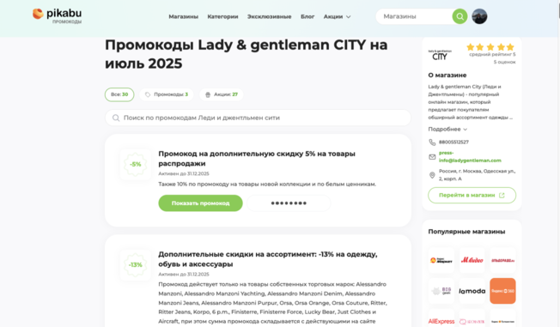560x327 pixels.
Task: Click the envelope email icon
Action: tap(432, 157)
